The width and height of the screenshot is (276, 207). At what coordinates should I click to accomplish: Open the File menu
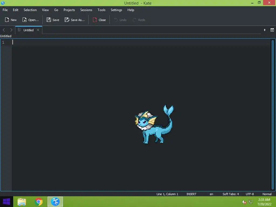pyautogui.click(x=5, y=10)
